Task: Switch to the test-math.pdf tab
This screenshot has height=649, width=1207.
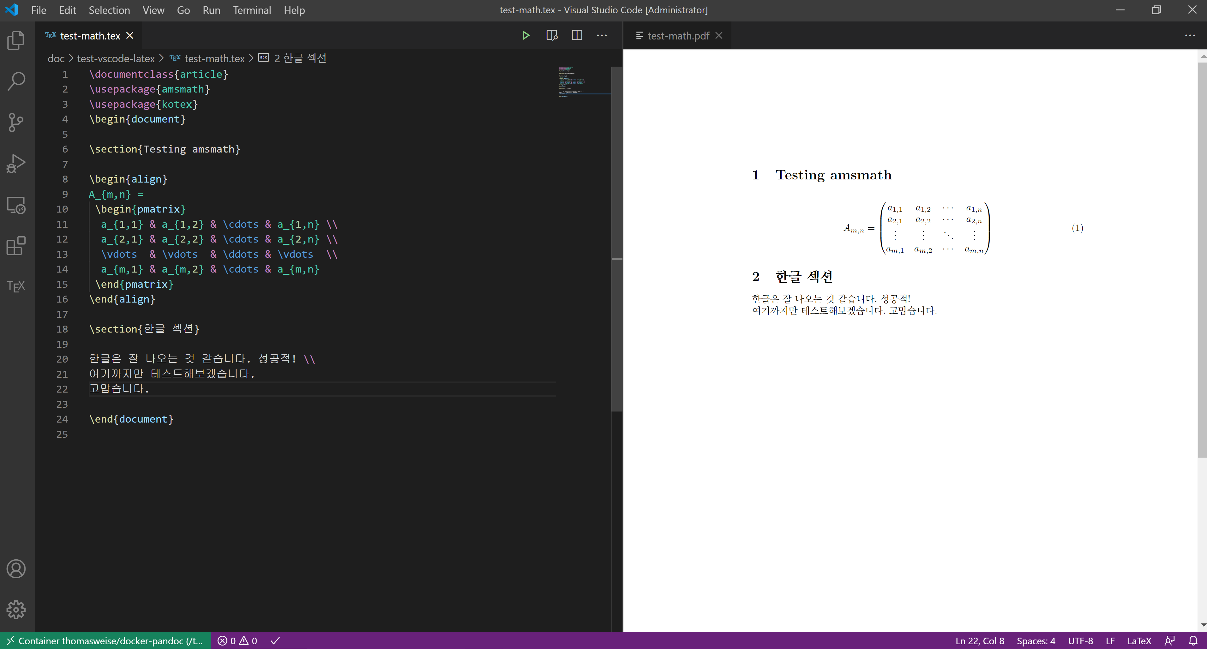Action: 677,36
